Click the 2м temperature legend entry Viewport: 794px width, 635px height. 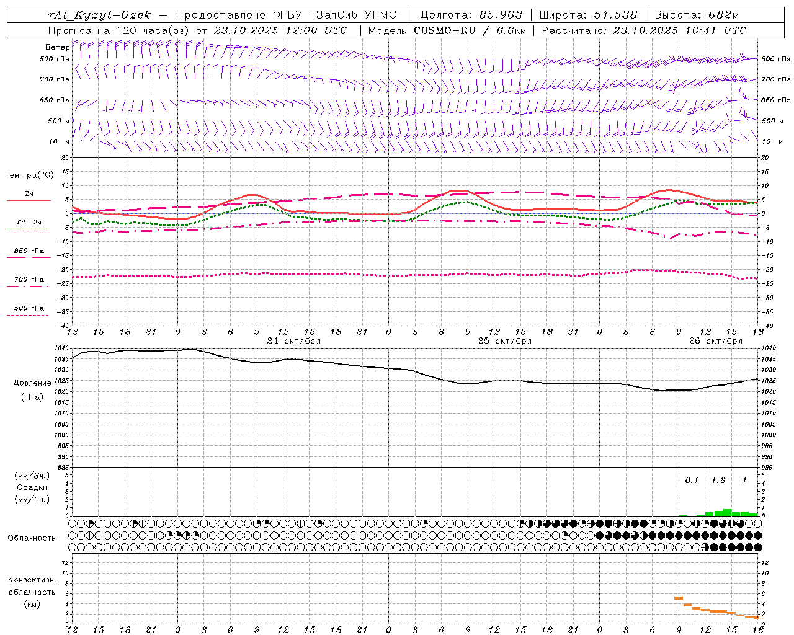pyautogui.click(x=29, y=194)
